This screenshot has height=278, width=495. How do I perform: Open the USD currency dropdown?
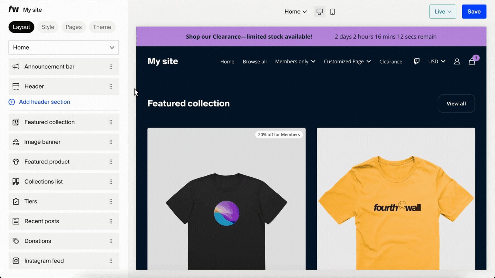click(436, 61)
